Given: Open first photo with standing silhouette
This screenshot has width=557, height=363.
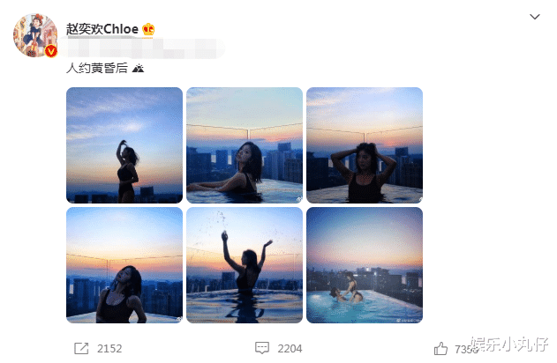Looking at the screenshot, I should pyautogui.click(x=124, y=145).
